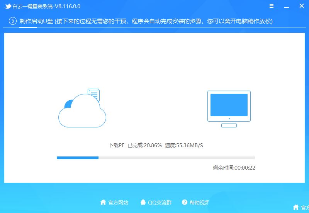Click the 下载PE status text

[117, 146]
